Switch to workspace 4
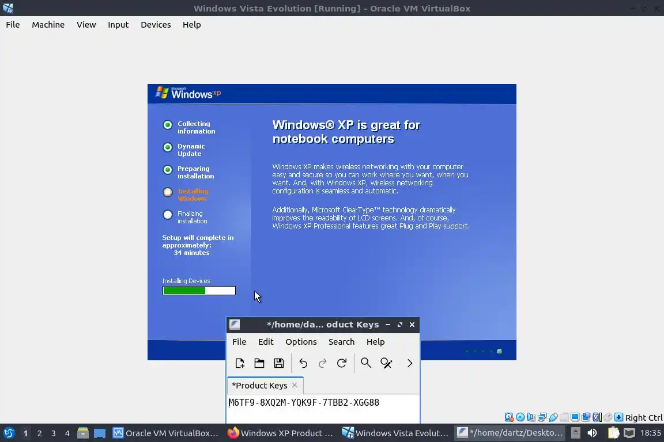664x442 pixels. click(x=67, y=433)
